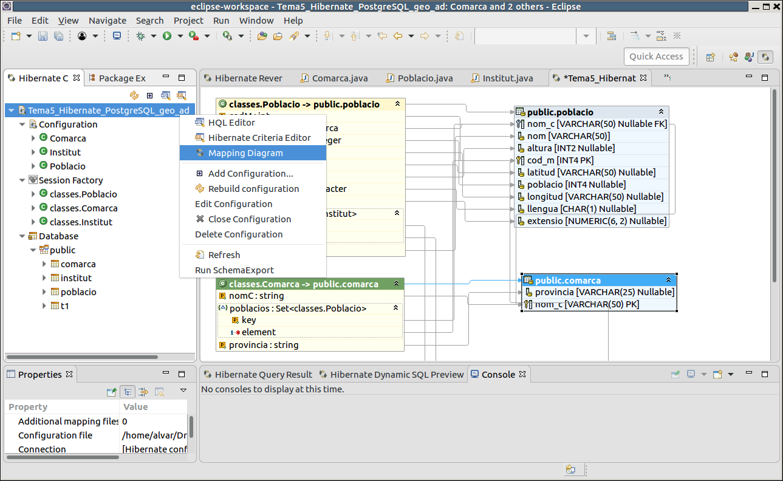Click the Quick Access field

tap(656, 56)
